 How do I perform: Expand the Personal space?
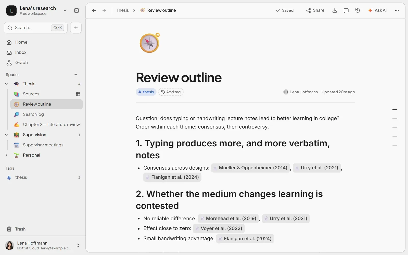coord(6,155)
